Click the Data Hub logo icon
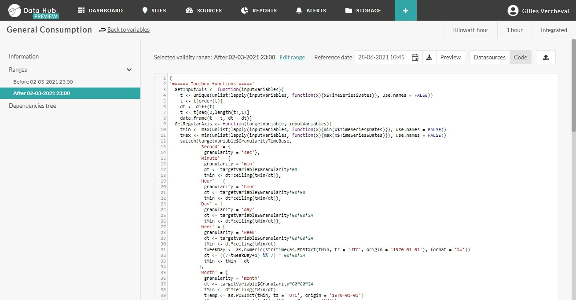Screen dimensions: 576x300 coord(15,10)
